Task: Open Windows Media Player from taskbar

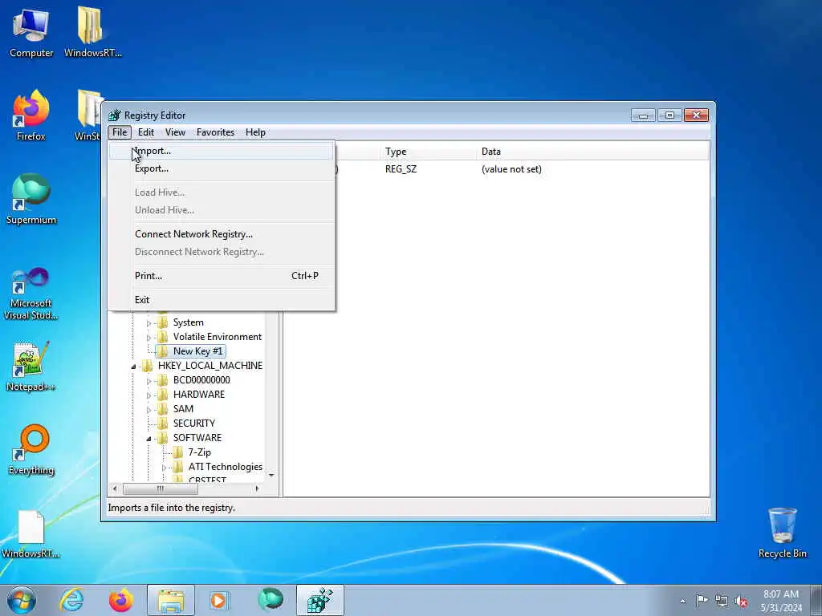Action: [218, 600]
